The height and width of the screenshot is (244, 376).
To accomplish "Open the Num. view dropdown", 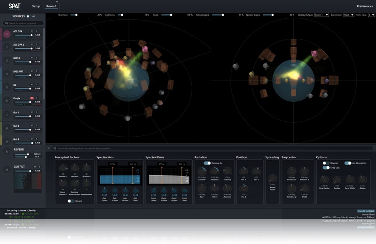I will click(x=371, y=15).
